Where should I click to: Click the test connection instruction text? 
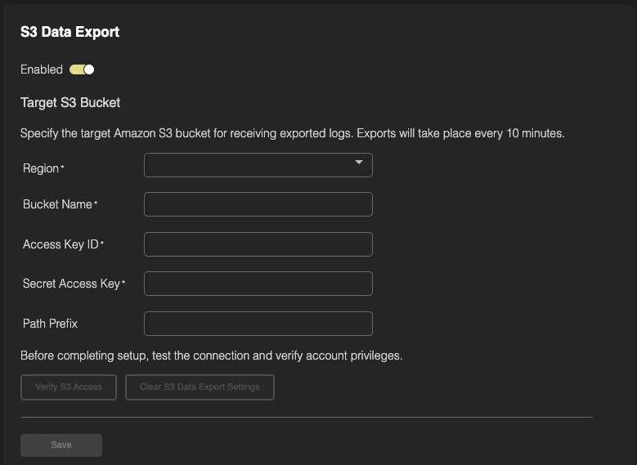pyautogui.click(x=211, y=355)
